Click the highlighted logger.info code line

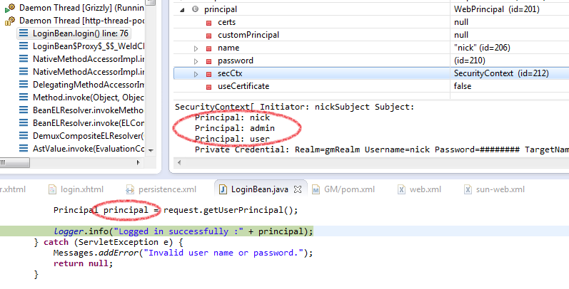coord(183,231)
